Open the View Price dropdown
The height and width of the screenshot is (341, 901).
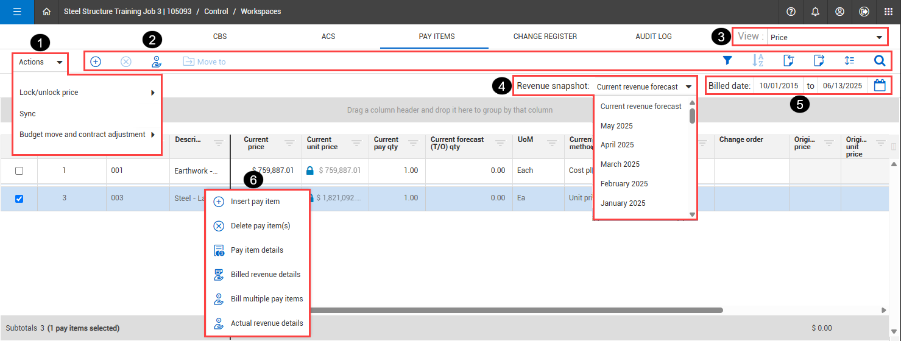point(825,37)
